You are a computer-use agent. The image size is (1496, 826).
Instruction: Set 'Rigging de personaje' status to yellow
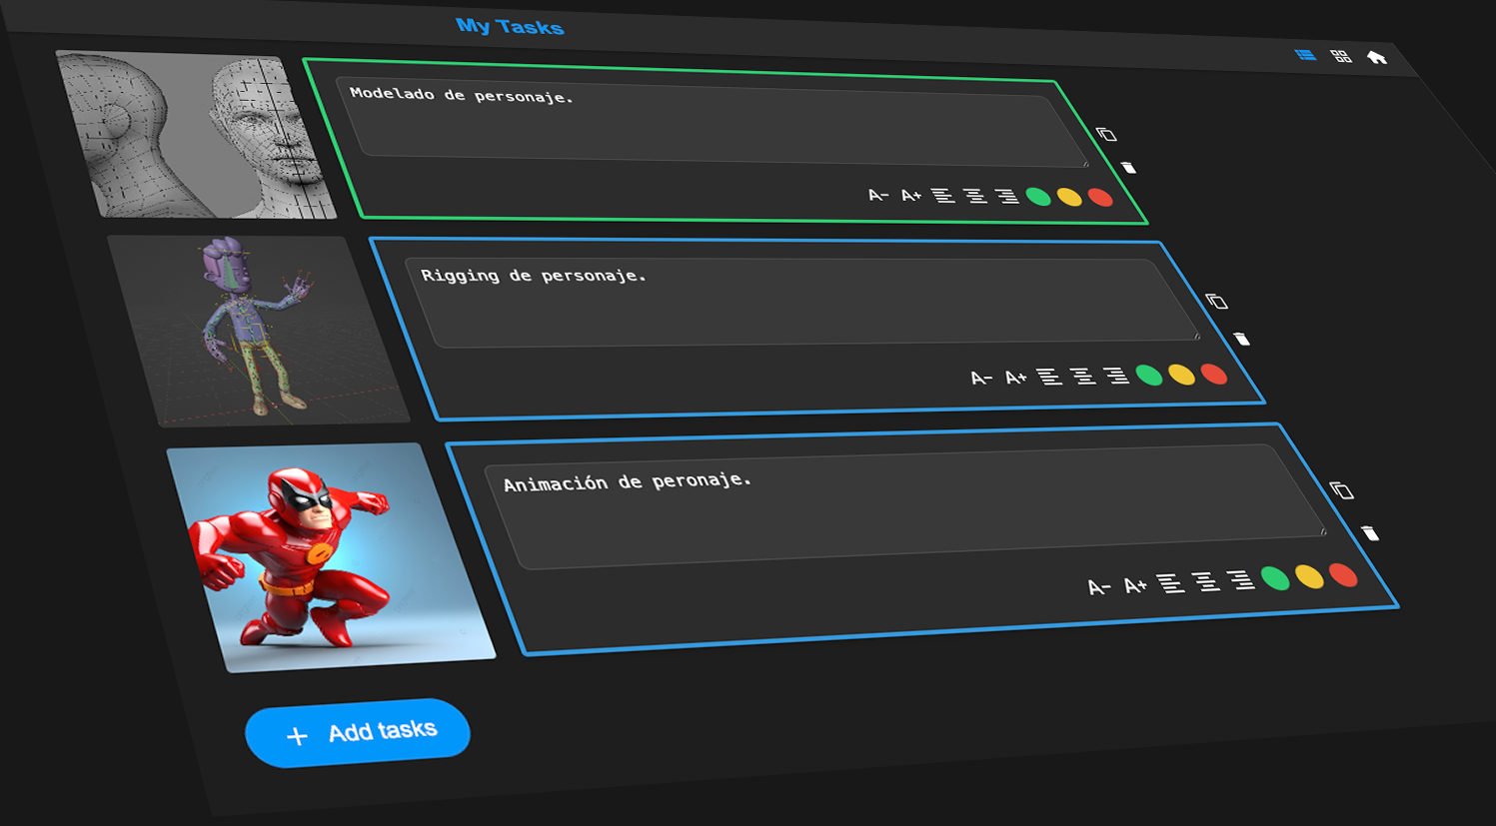pos(1181,375)
